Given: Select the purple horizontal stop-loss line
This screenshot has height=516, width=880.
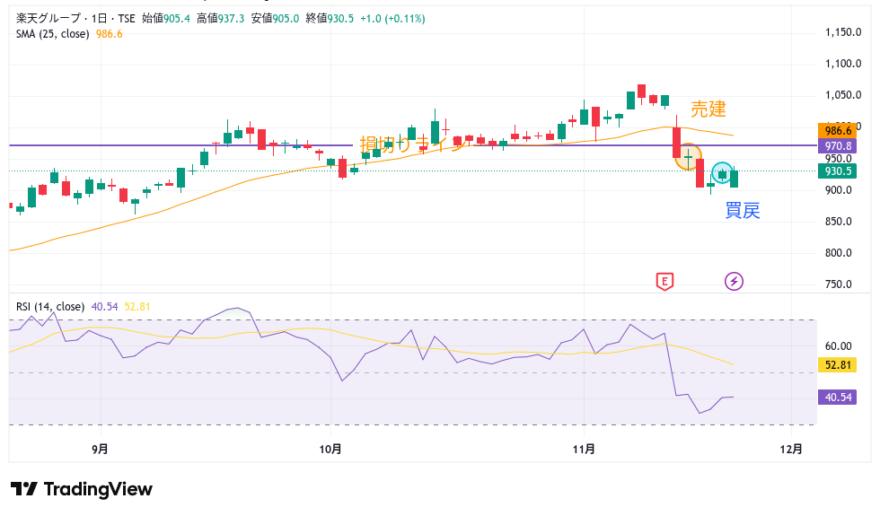Looking at the screenshot, I should coord(180,145).
